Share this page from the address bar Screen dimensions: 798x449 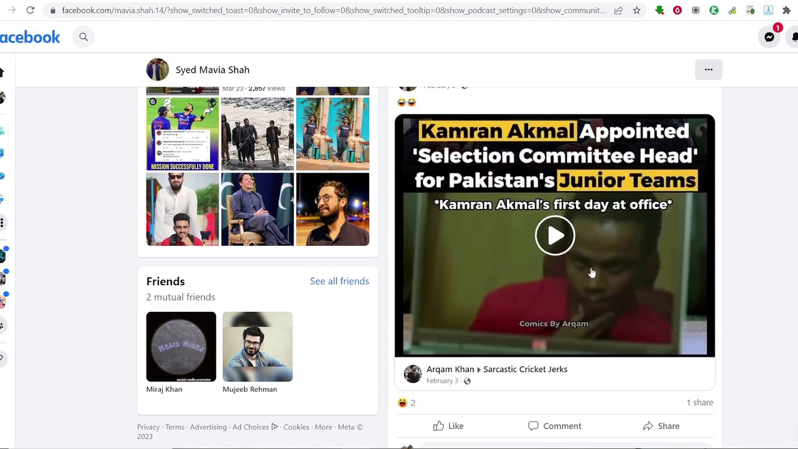618,11
